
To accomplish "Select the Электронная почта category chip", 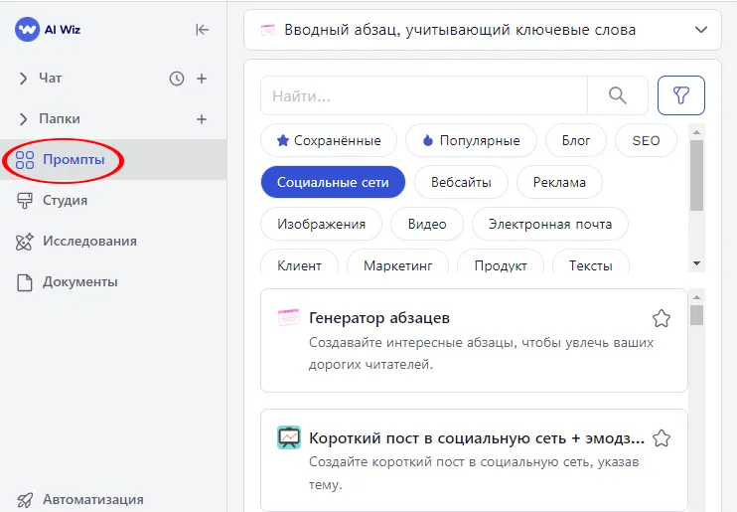I will tap(550, 224).
